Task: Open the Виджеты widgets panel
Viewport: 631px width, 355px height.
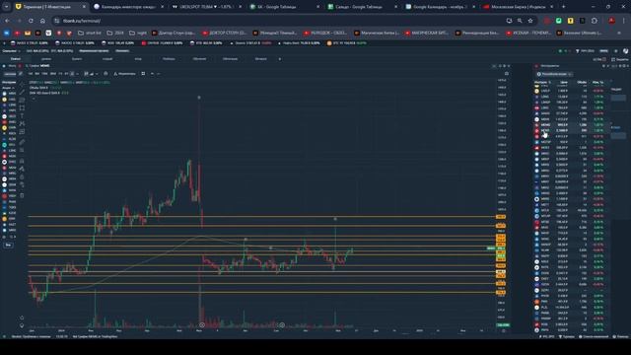Action: [620, 59]
